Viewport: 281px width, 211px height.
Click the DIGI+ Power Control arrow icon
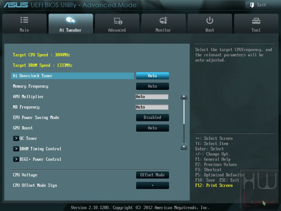(x=16, y=159)
